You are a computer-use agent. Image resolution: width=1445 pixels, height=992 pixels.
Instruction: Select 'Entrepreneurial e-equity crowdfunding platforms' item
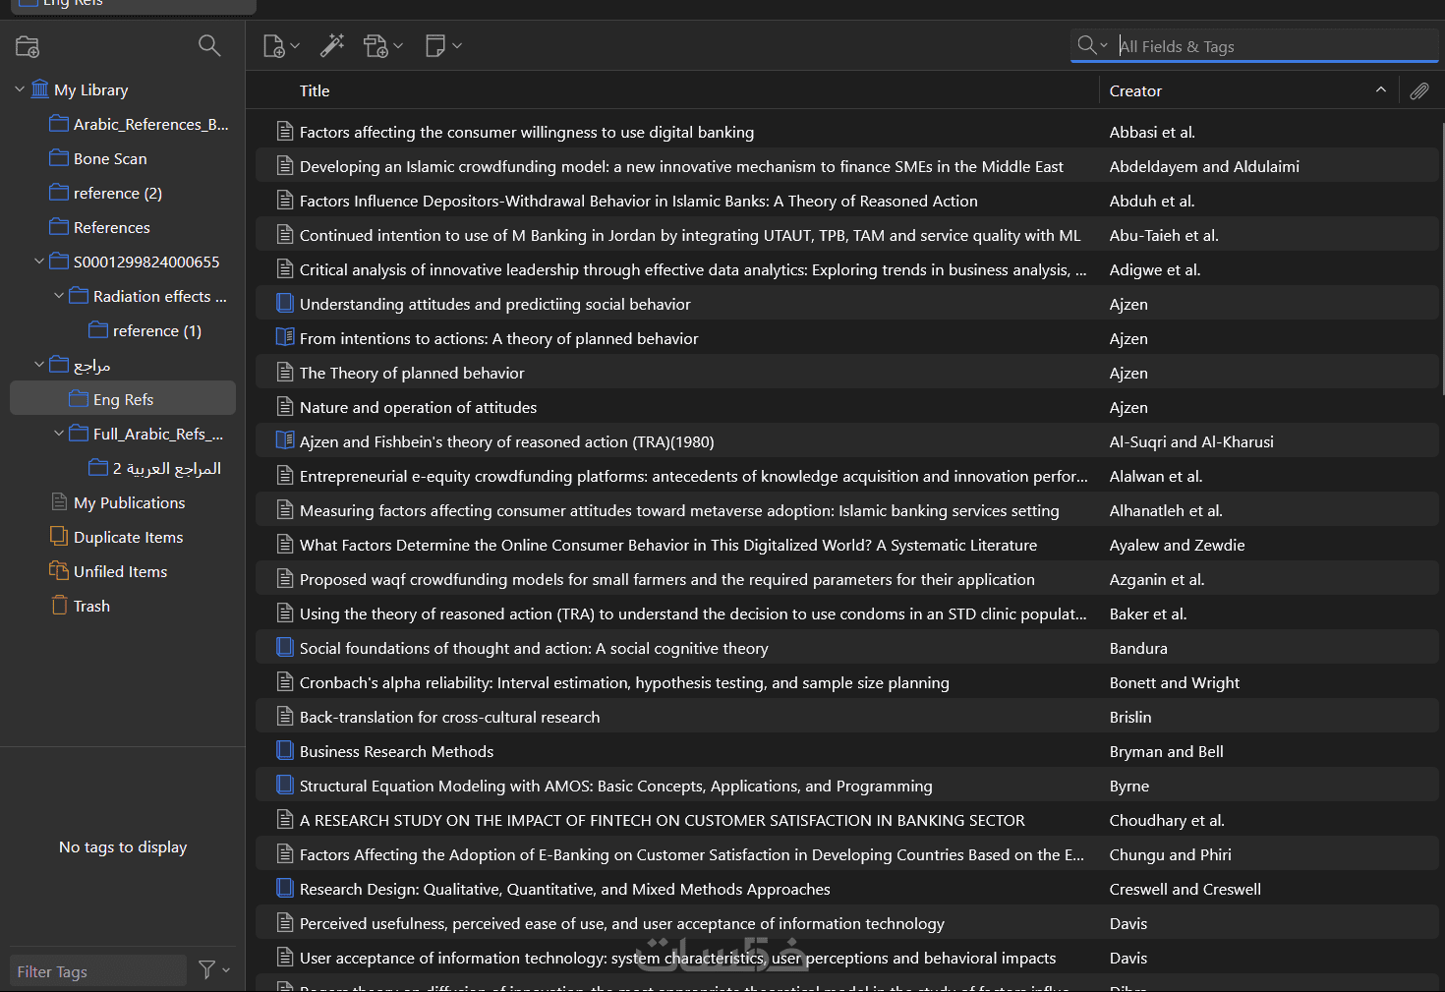point(847,476)
